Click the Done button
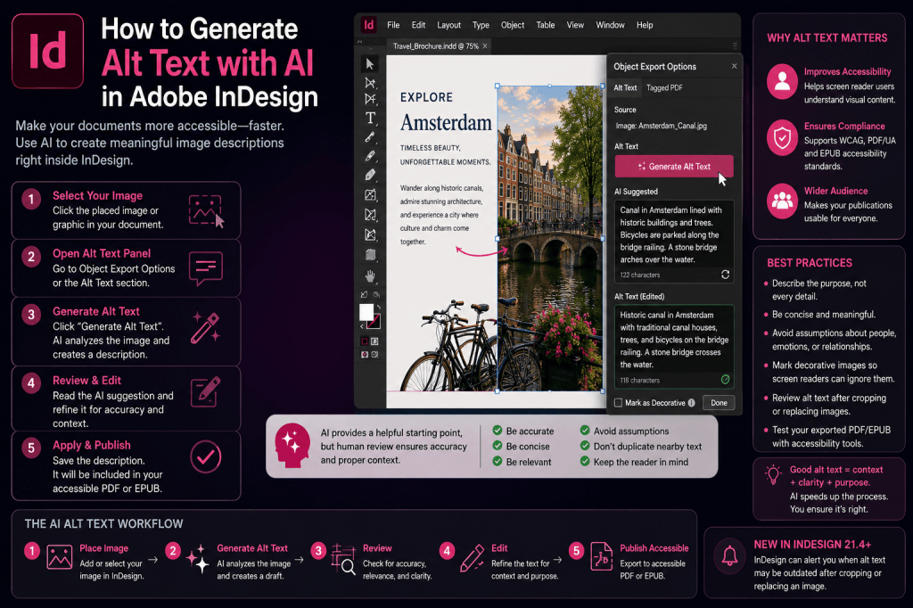This screenshot has width=913, height=608. click(719, 402)
